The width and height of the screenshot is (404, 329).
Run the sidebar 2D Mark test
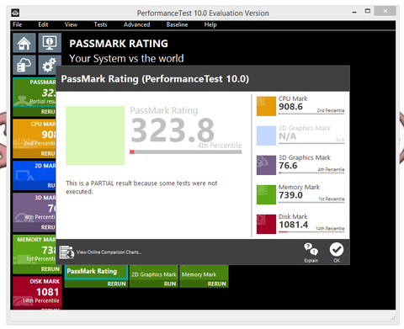click(51, 185)
